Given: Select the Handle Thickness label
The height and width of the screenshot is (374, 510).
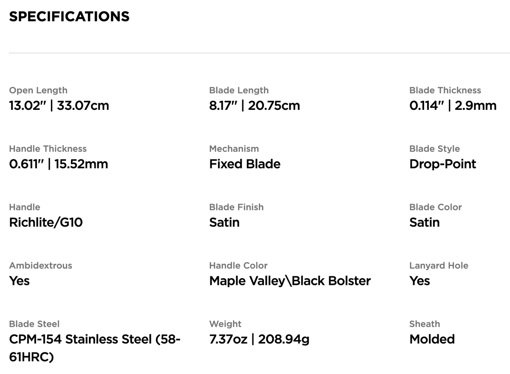Looking at the screenshot, I should [x=48, y=149].
